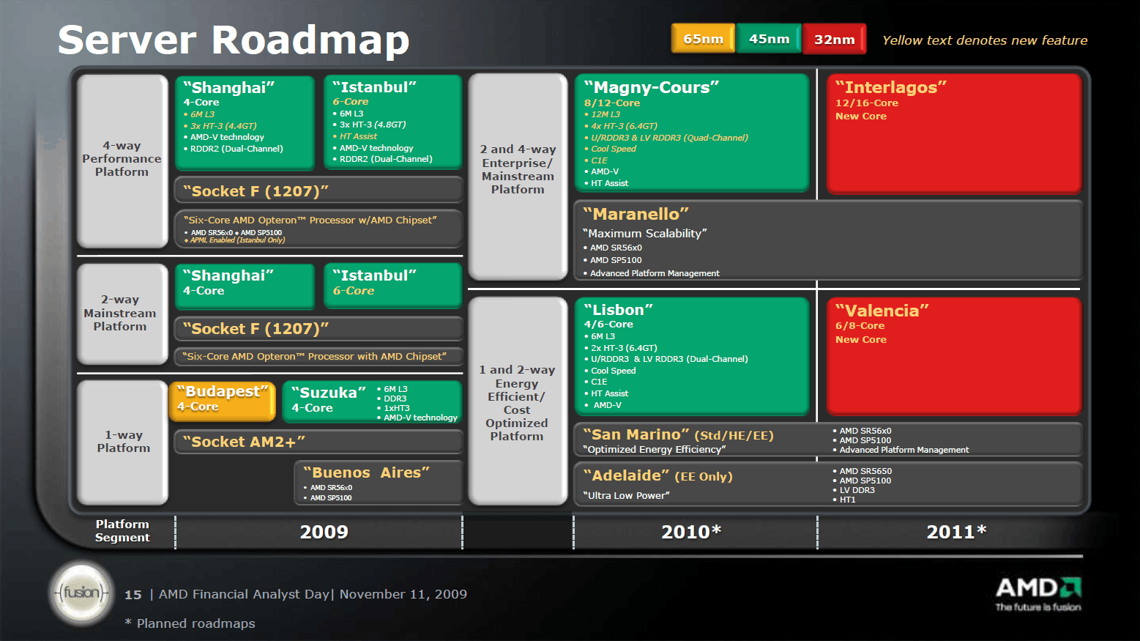Click the AMD logo
Viewport: 1140px width, 641px height.
(x=1038, y=593)
